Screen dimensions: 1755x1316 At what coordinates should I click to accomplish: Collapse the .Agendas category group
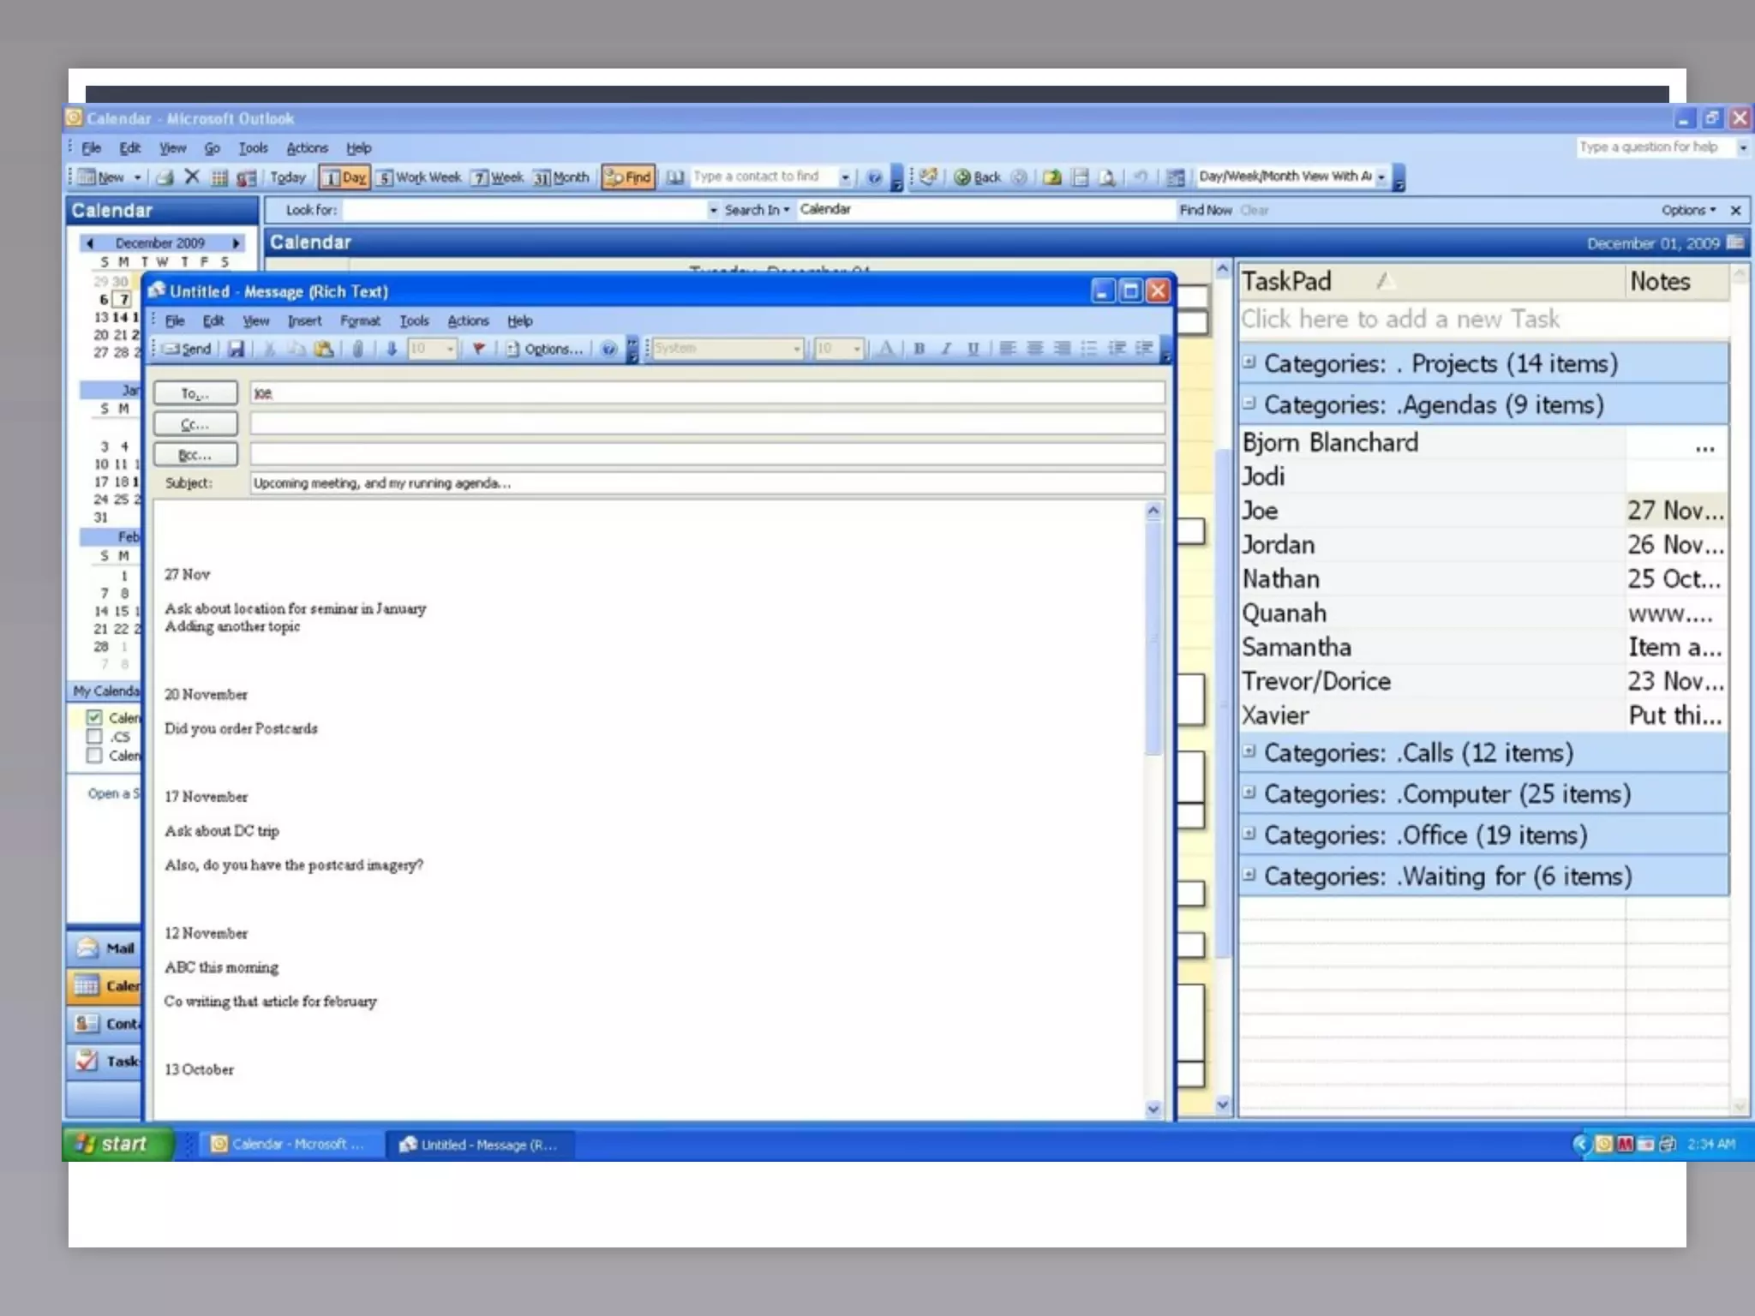[x=1249, y=403]
